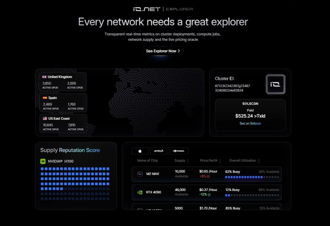
Task: Click the 3,850 active GPUs value
Action: [47, 83]
